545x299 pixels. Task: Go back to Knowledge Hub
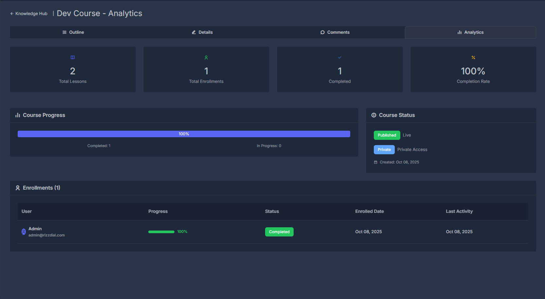tap(29, 14)
